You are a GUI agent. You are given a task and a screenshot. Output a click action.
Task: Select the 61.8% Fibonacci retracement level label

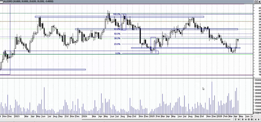click(x=117, y=29)
